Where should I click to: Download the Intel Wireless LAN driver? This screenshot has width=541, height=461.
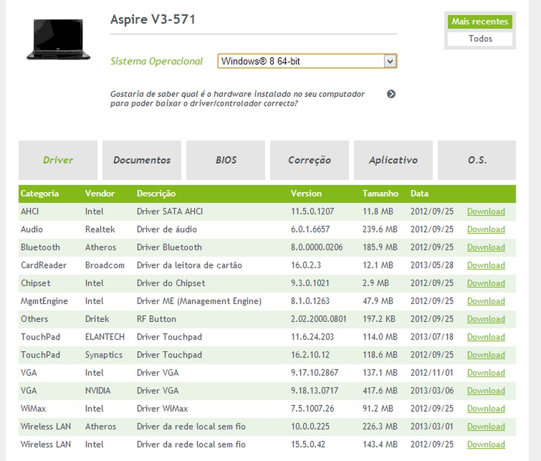tap(485, 444)
